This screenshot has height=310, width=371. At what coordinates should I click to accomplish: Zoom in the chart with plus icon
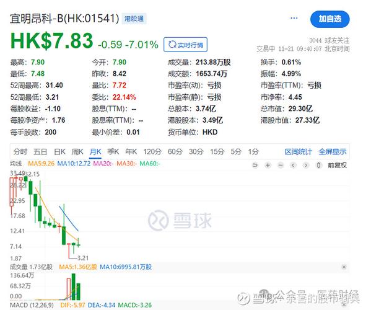point(268,165)
